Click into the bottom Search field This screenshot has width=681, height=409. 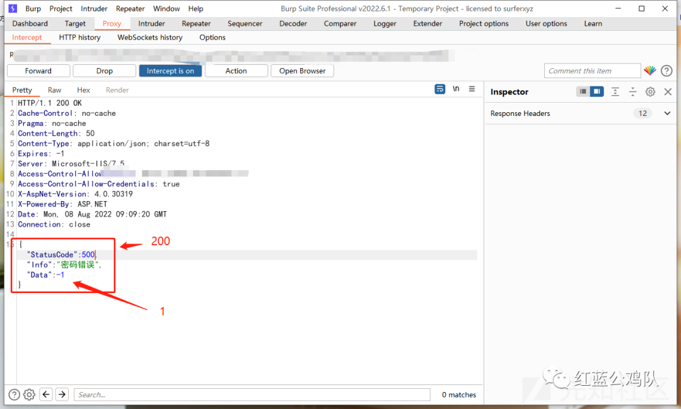[252, 395]
